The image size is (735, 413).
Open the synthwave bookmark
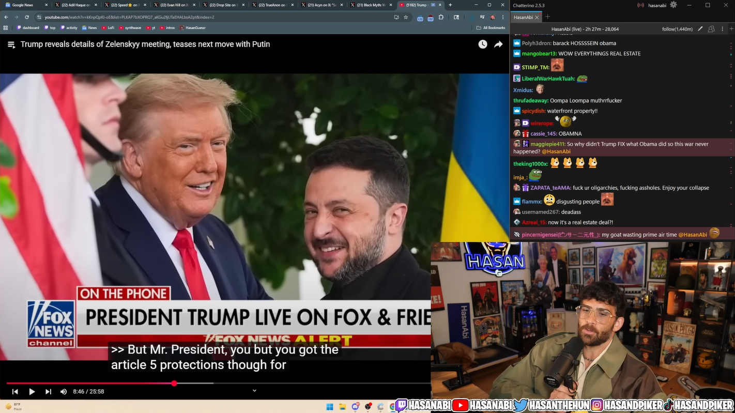point(130,28)
